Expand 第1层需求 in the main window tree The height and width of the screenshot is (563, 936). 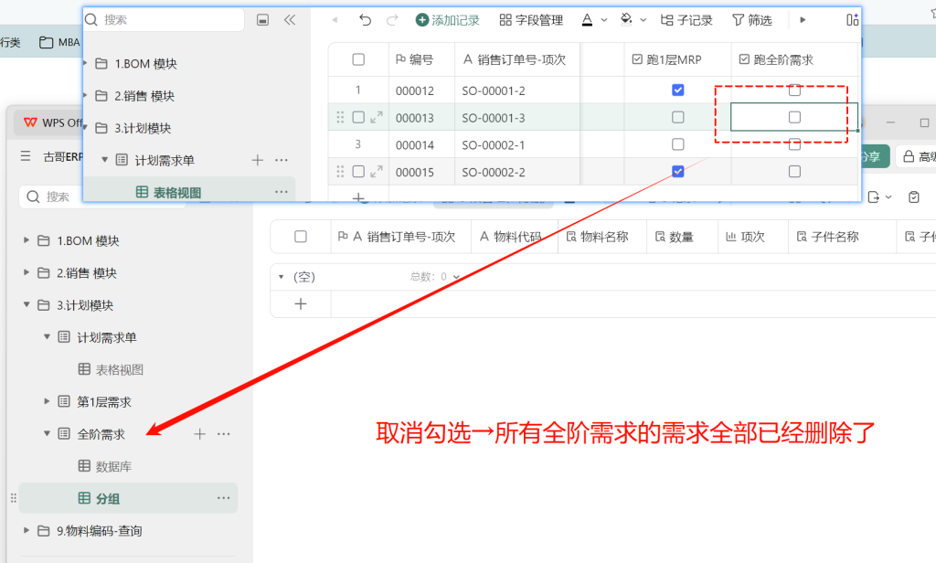(x=47, y=401)
